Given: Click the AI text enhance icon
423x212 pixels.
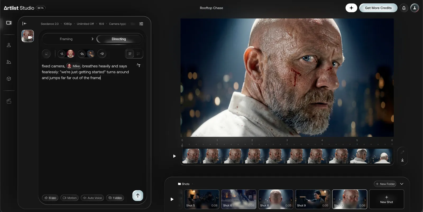Looking at the screenshot, I should click(x=139, y=65).
